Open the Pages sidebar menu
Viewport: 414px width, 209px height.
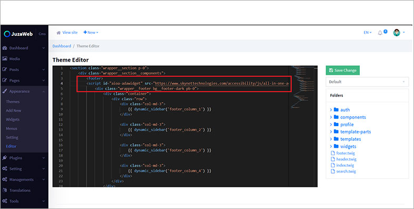pos(24,80)
